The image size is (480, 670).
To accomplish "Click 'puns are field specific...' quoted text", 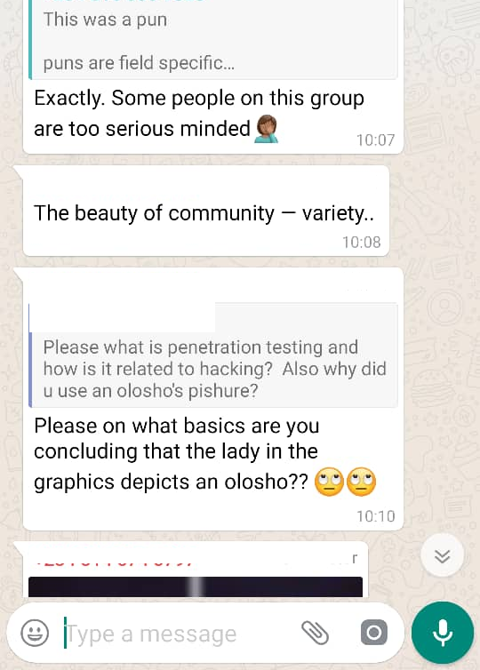I will tap(139, 63).
